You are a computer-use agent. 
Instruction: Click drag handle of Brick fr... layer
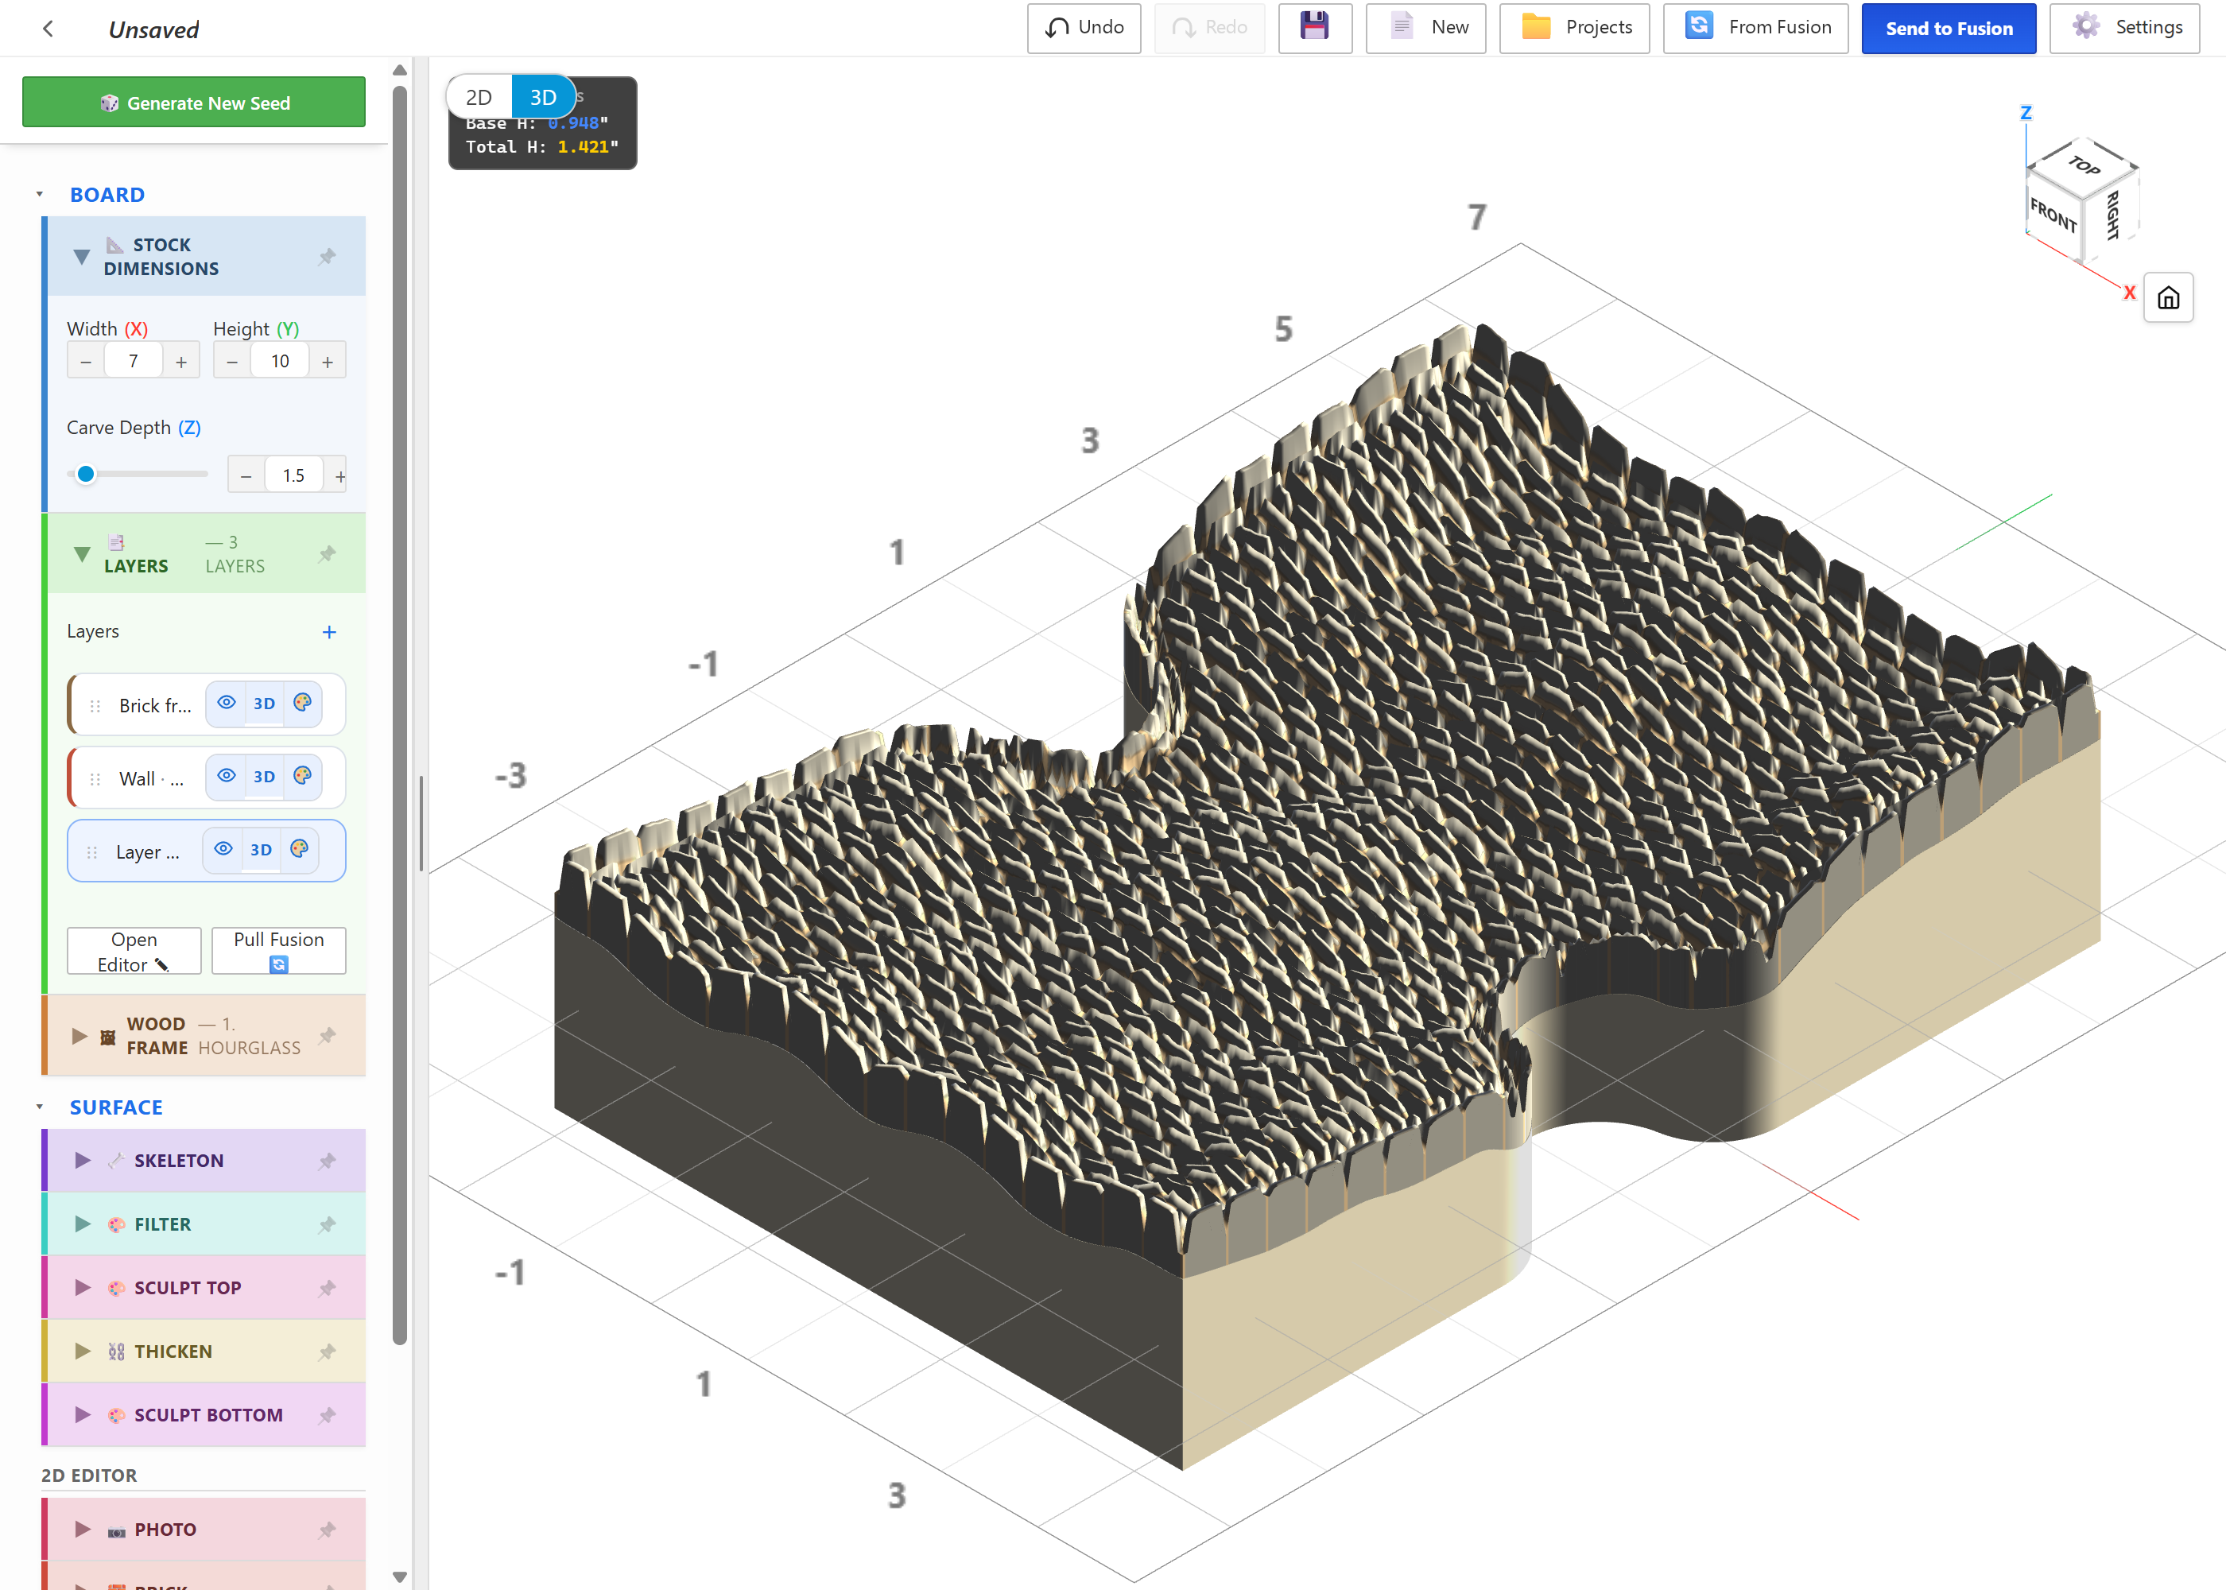[95, 706]
